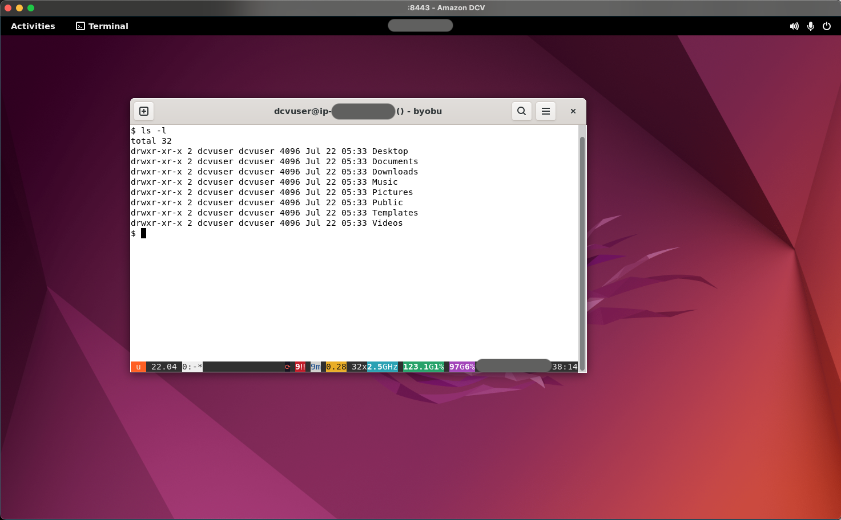Image resolution: width=841 pixels, height=520 pixels.
Task: Select the byobu window '0:-*' in the status bar
Action: point(192,367)
